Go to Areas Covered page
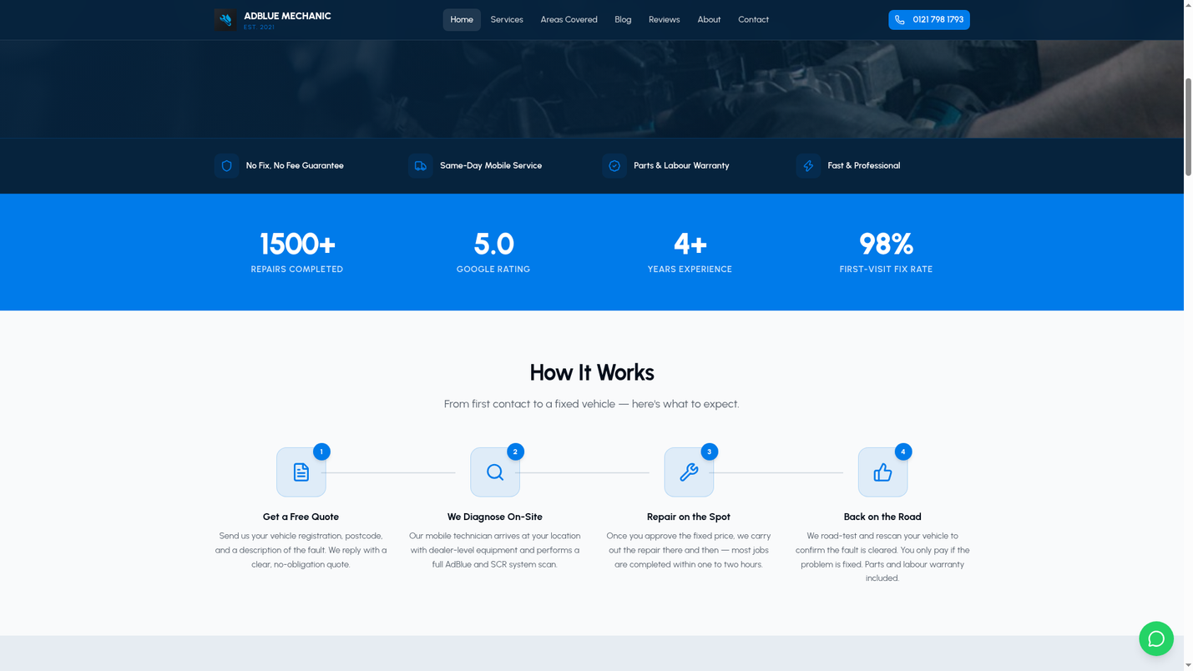Image resolution: width=1193 pixels, height=671 pixels. (x=569, y=19)
